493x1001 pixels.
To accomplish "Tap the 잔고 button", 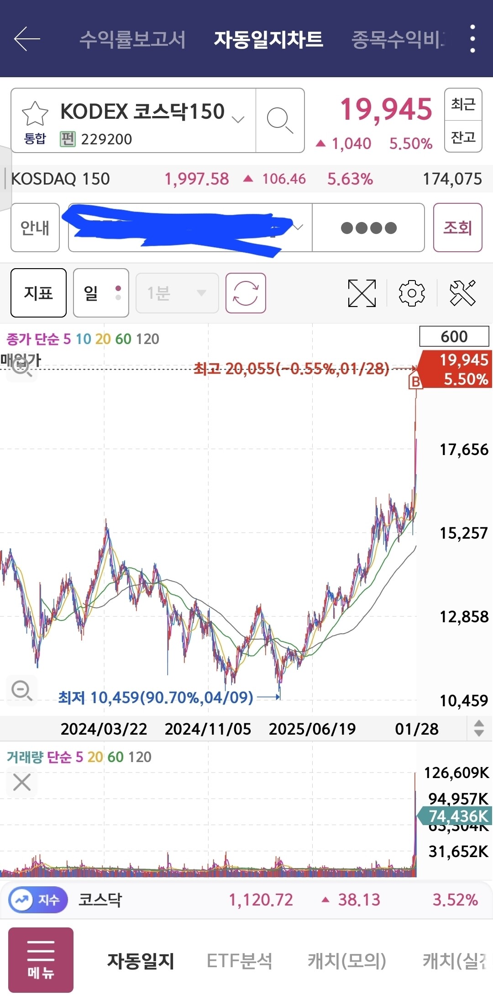I will coord(463,137).
